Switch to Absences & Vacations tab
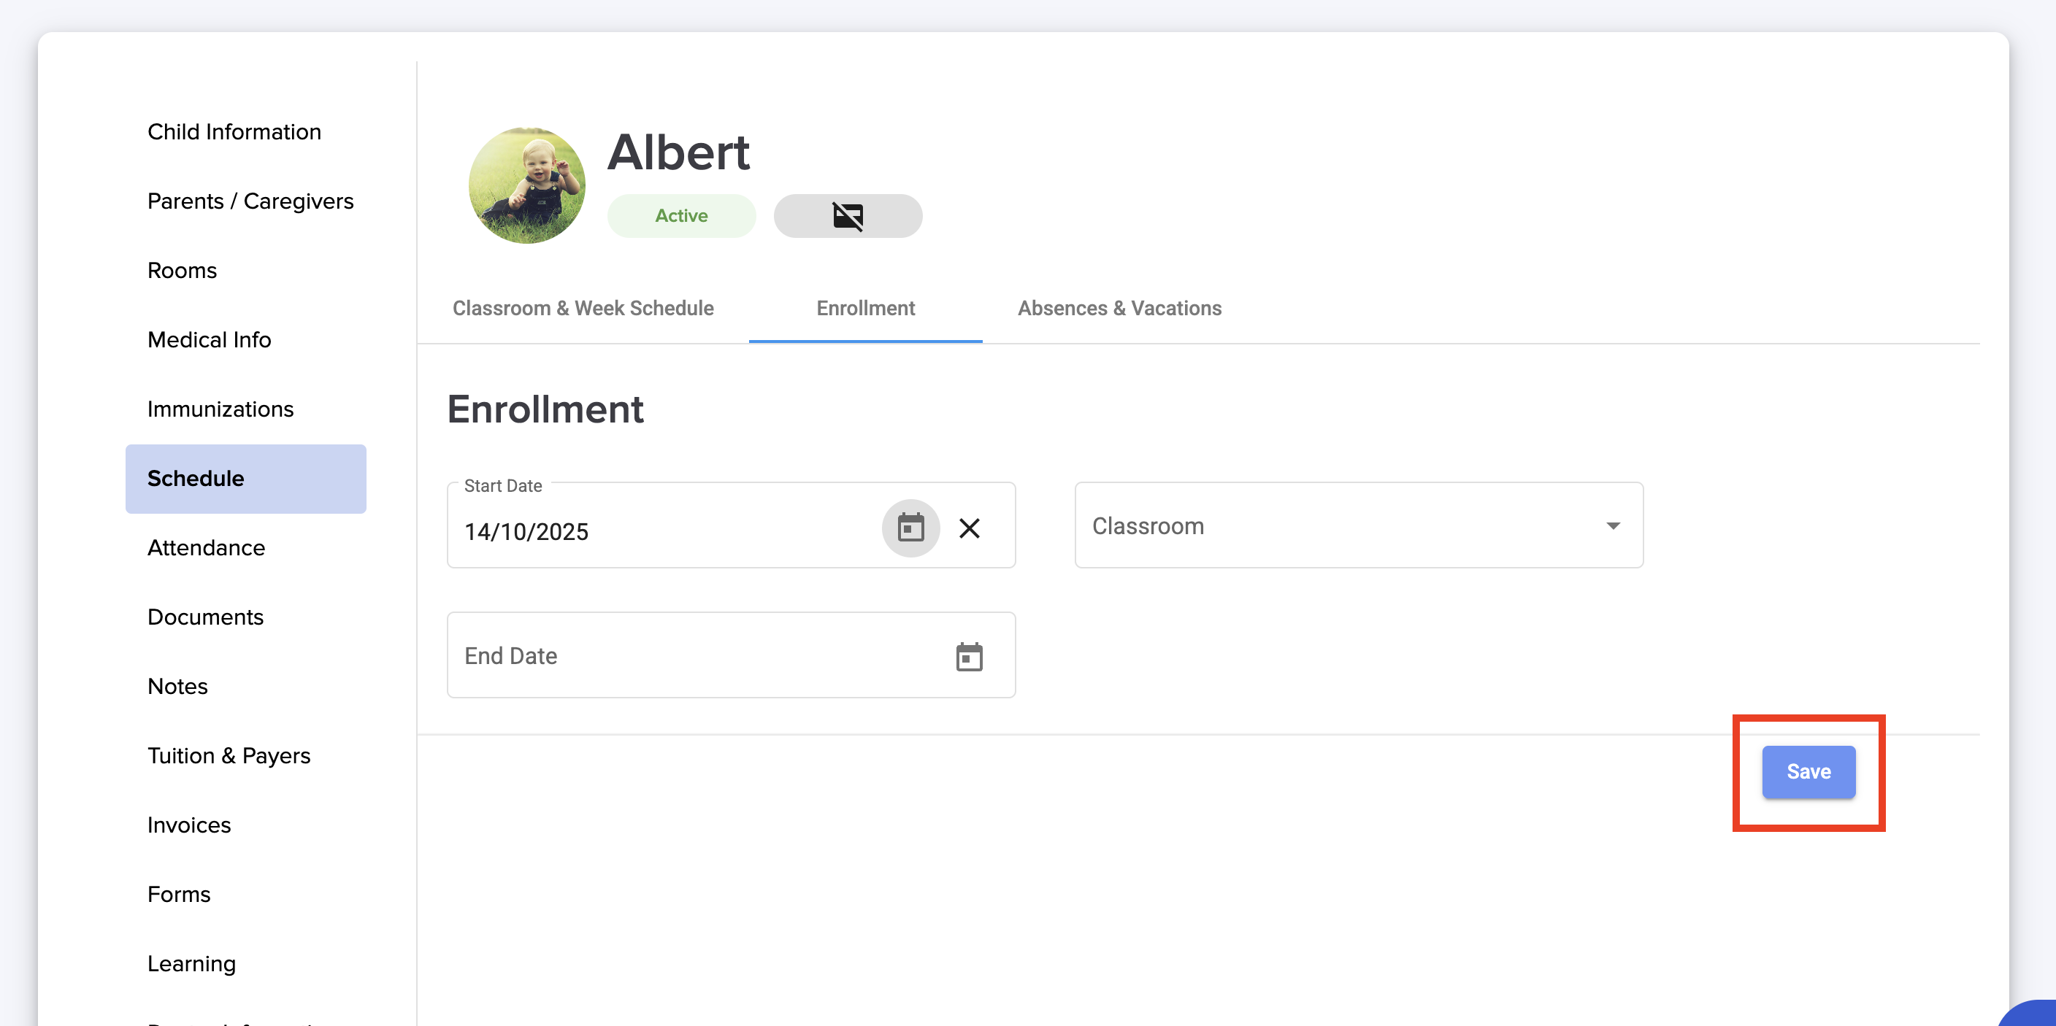The image size is (2056, 1026). pos(1119,308)
